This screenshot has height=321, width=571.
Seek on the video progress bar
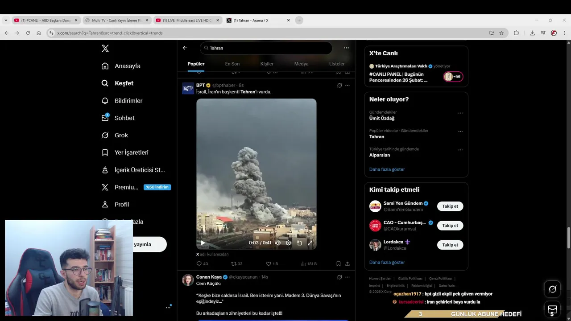coord(257,234)
